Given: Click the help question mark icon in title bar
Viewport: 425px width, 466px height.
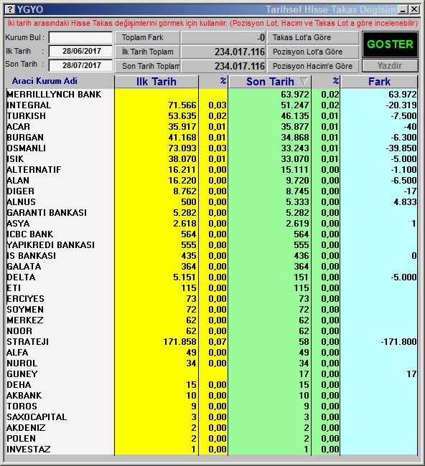Looking at the screenshot, I should [10, 9].
